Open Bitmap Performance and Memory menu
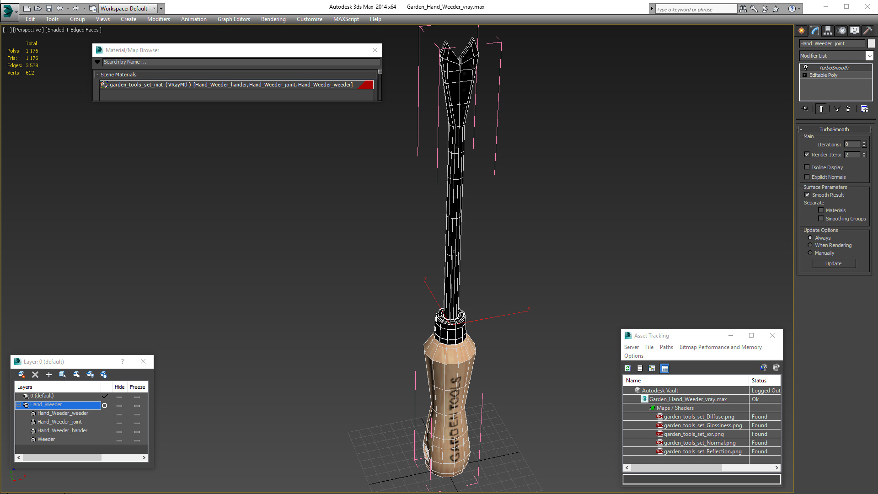Screen dimensions: 878x494 coord(720,347)
